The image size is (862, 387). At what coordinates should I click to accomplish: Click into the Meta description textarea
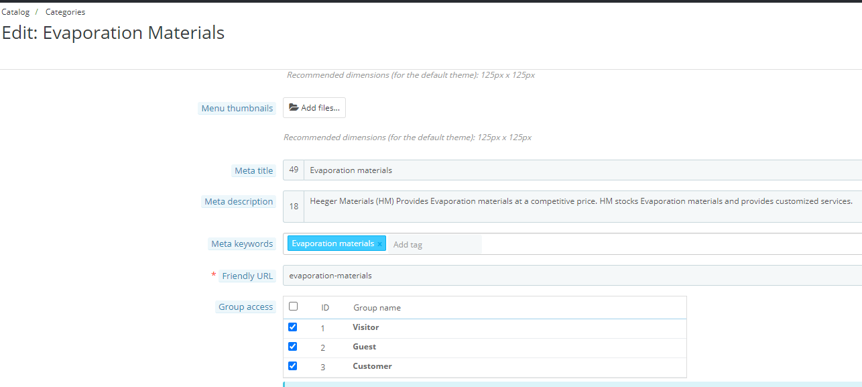point(582,207)
